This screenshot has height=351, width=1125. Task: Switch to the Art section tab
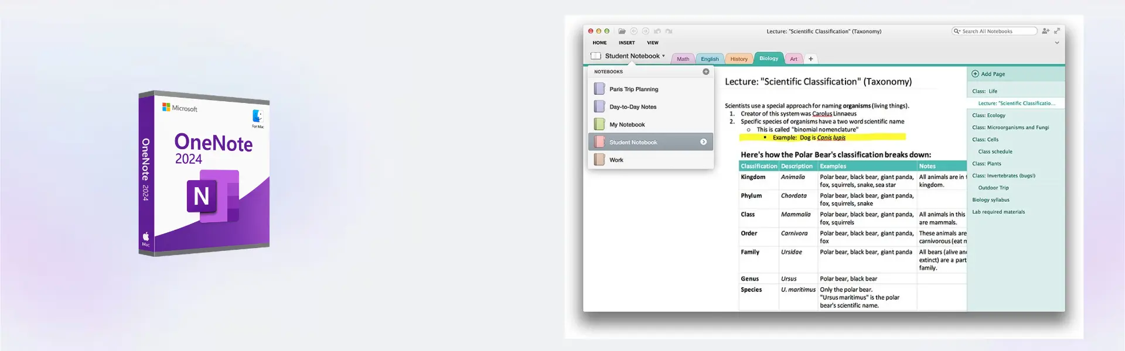tap(793, 59)
